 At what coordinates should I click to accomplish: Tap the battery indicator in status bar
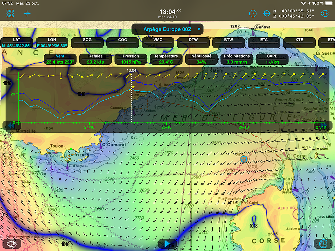click(x=328, y=3)
